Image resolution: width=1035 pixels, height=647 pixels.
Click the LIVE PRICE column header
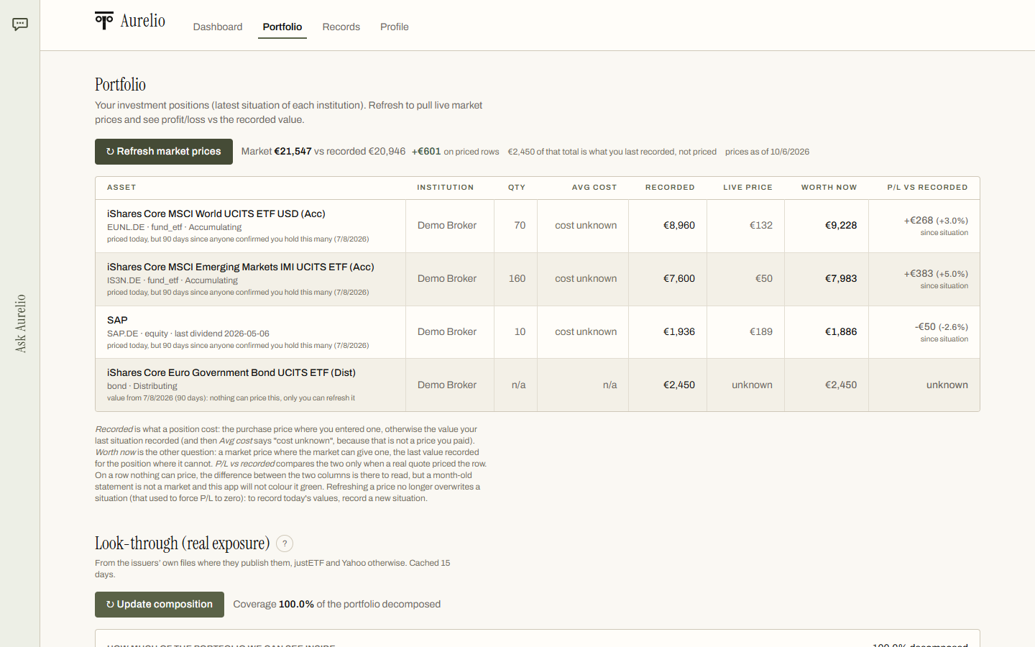pos(747,188)
